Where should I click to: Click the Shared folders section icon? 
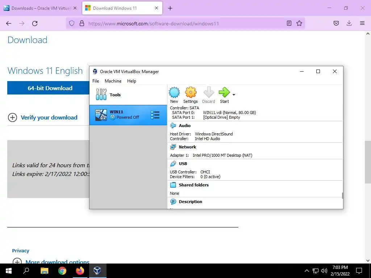[173, 185]
